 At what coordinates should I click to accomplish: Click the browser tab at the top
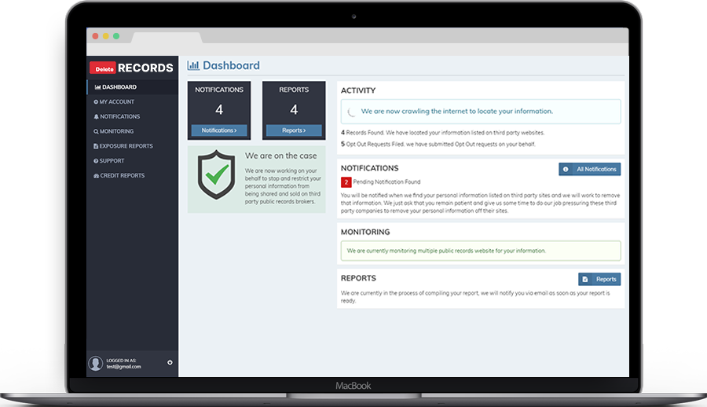pos(167,38)
